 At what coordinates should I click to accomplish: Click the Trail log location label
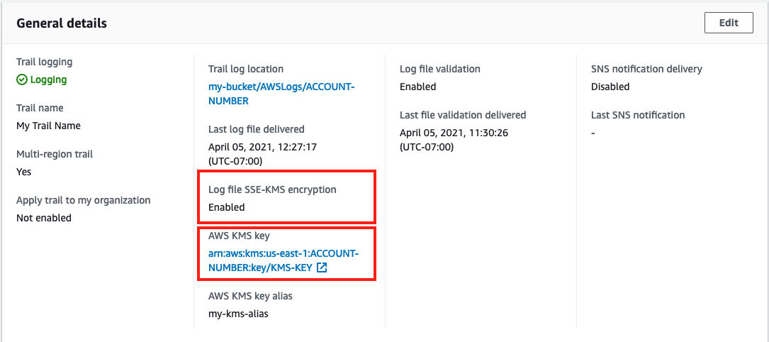(246, 70)
